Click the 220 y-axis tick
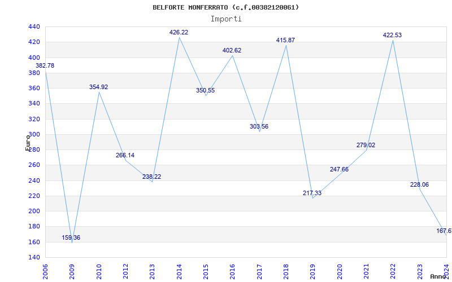Image resolution: width=452 pixels, height=282 pixels. (x=34, y=196)
